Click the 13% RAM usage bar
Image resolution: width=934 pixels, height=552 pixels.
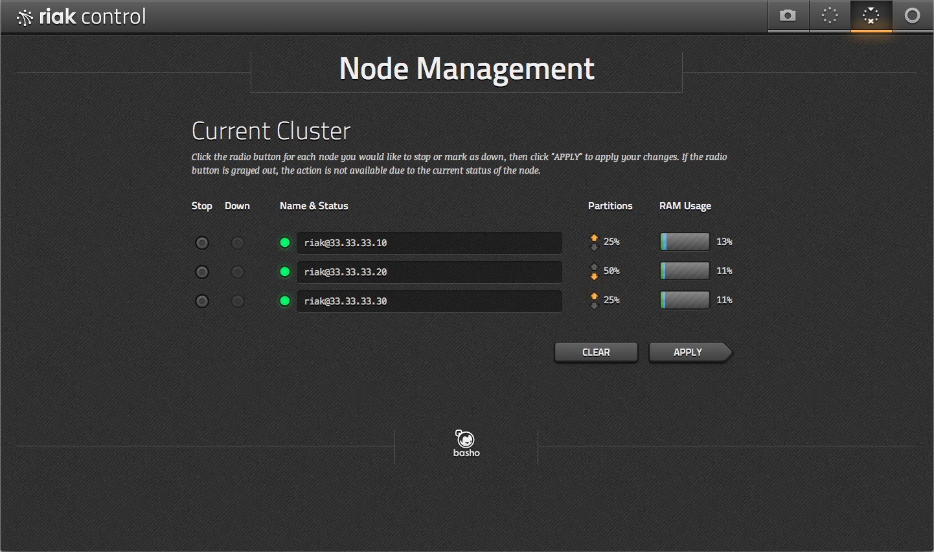coord(685,242)
